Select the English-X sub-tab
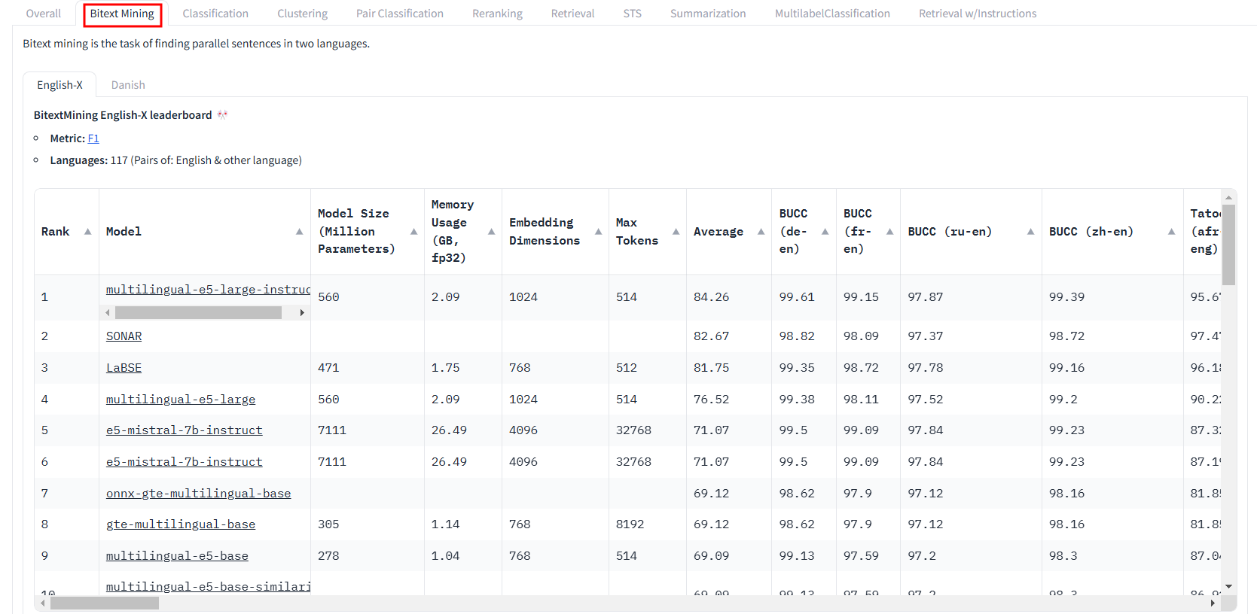1257x614 pixels. (x=59, y=85)
